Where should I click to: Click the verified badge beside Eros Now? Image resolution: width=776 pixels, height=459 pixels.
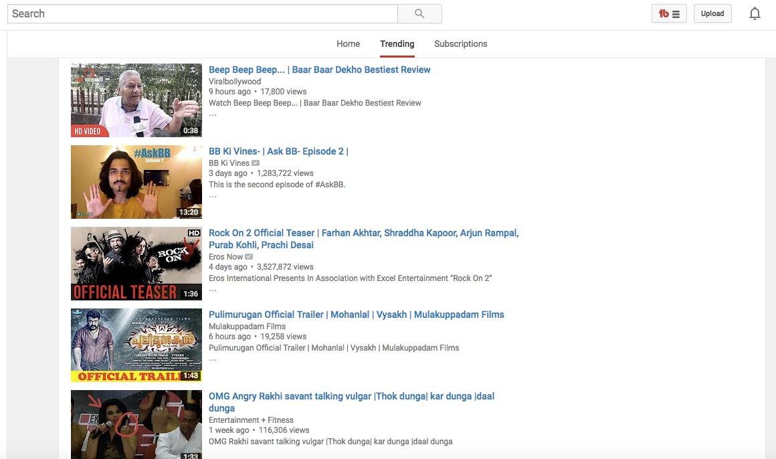click(249, 256)
